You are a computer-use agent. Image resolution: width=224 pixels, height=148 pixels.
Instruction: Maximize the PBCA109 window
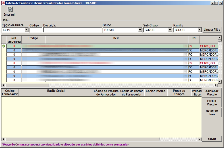tap(216, 3)
